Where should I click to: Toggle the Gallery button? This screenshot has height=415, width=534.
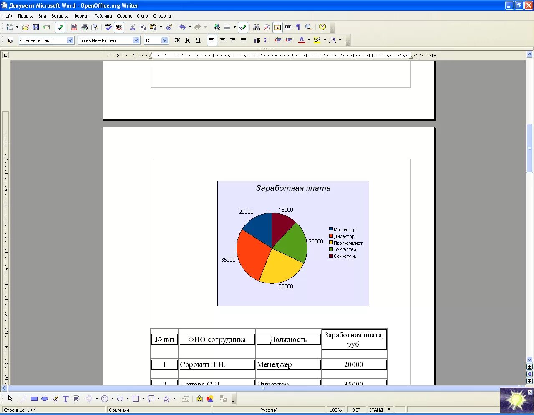(277, 28)
